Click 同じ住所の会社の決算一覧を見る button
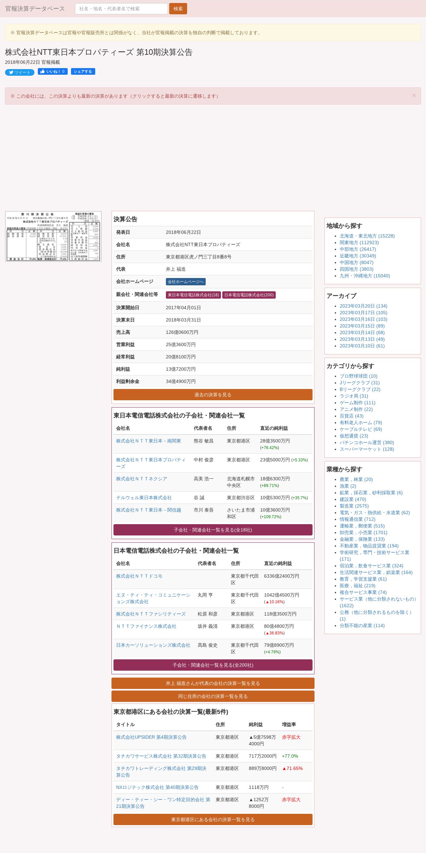The width and height of the screenshot is (426, 853). [x=213, y=696]
